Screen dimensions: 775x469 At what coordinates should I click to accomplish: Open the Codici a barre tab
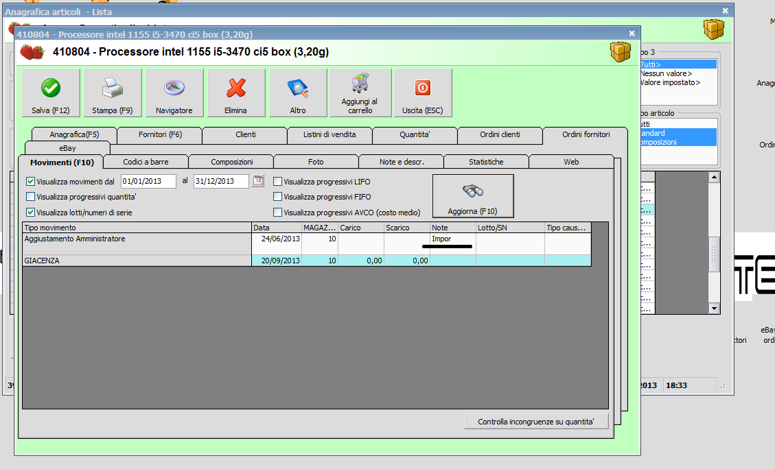[x=146, y=162]
